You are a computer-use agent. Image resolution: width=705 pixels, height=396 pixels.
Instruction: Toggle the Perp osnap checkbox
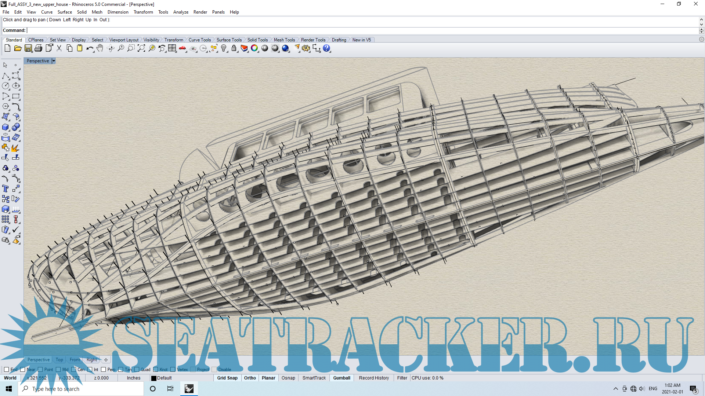point(104,370)
